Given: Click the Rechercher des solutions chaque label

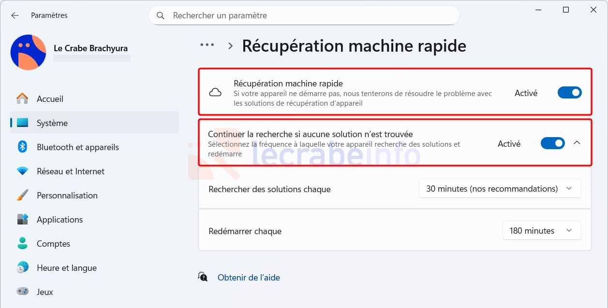Looking at the screenshot, I should 269,189.
